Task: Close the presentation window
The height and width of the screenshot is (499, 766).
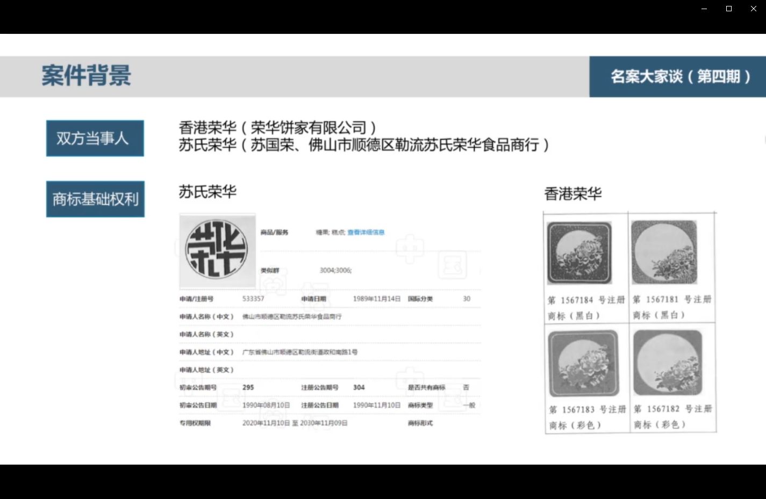Action: pos(754,9)
